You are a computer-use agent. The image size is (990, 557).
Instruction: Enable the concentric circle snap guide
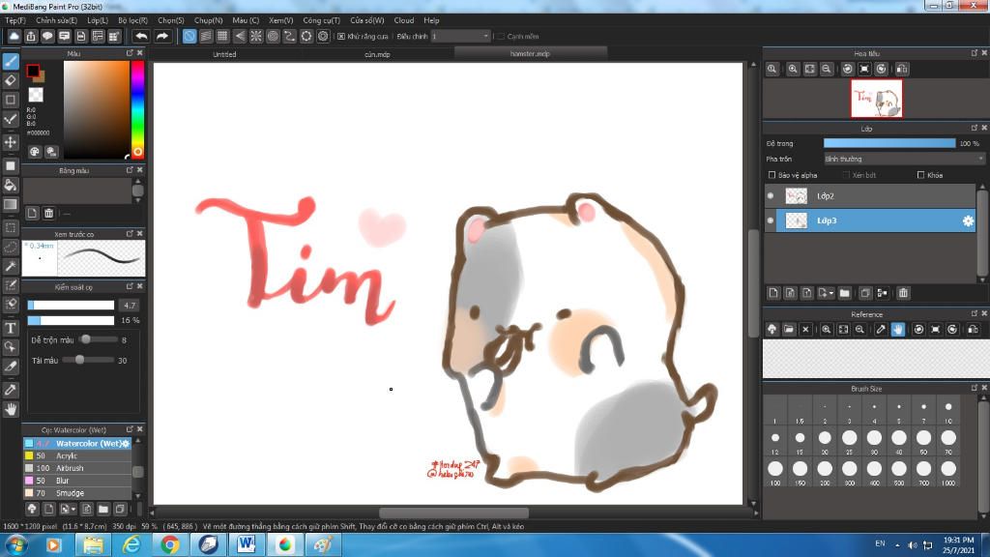click(x=273, y=36)
